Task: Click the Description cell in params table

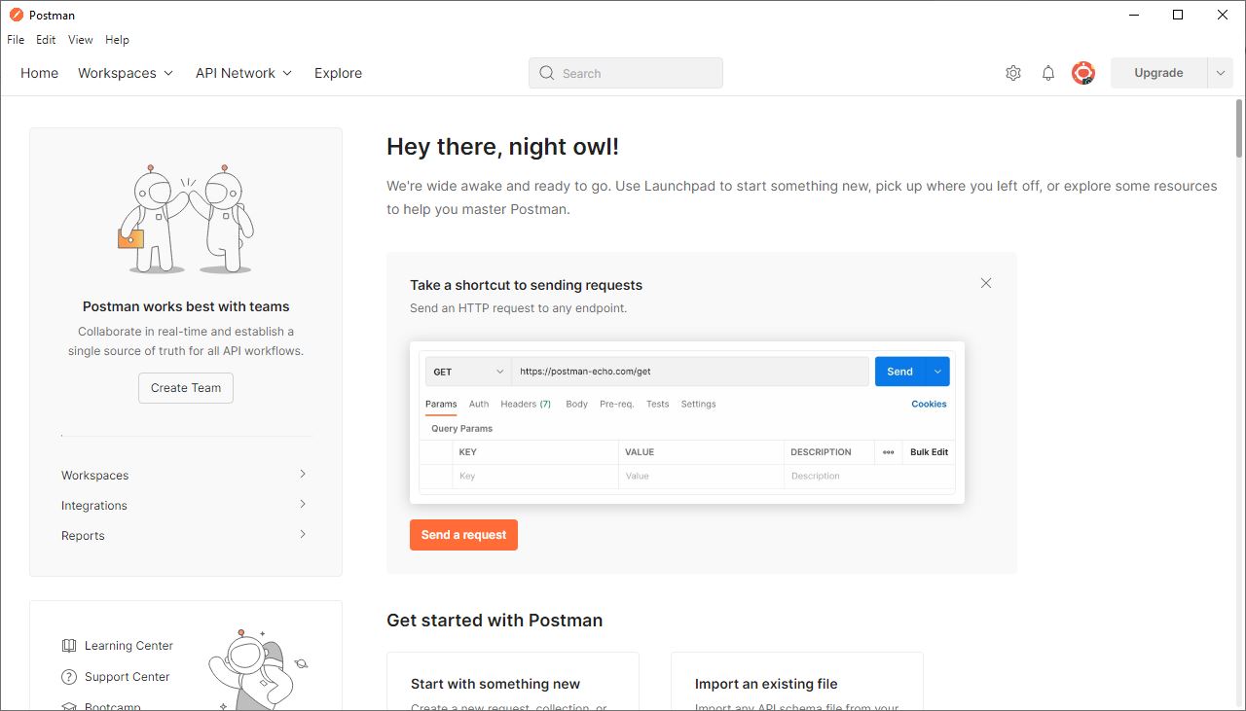Action: pyautogui.click(x=869, y=477)
